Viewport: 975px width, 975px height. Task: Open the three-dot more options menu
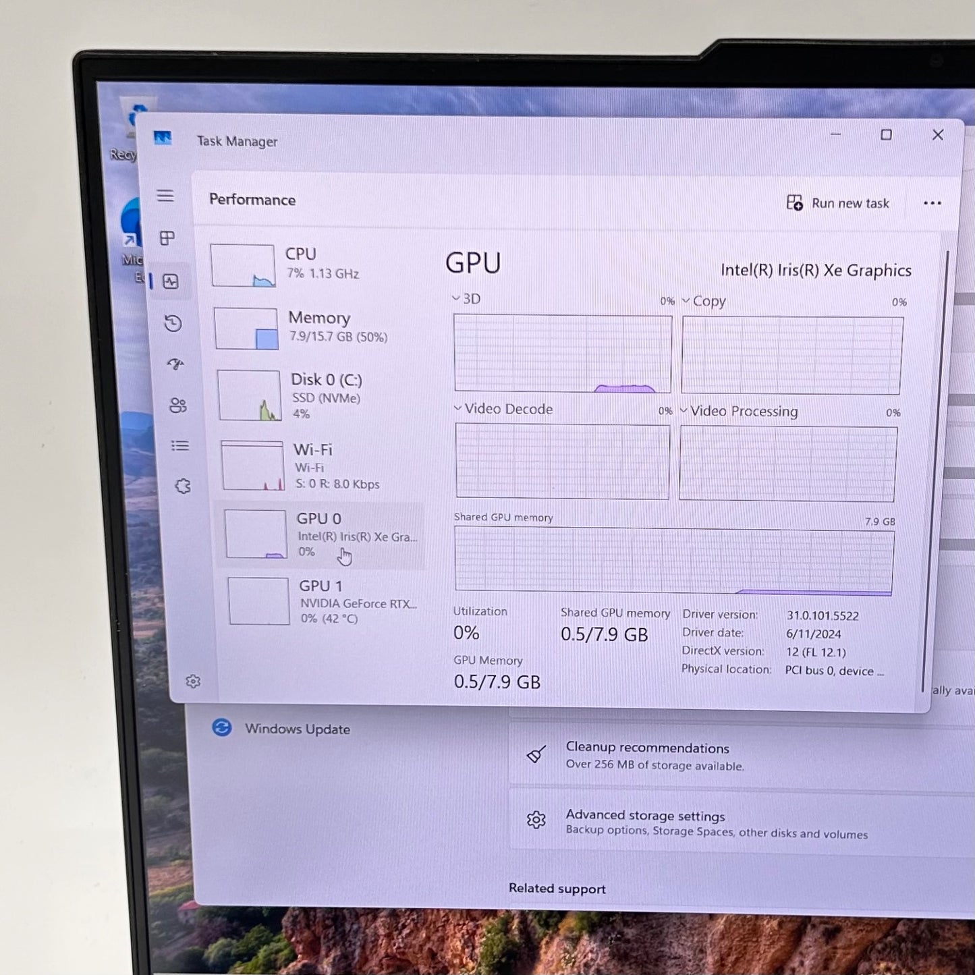click(932, 203)
